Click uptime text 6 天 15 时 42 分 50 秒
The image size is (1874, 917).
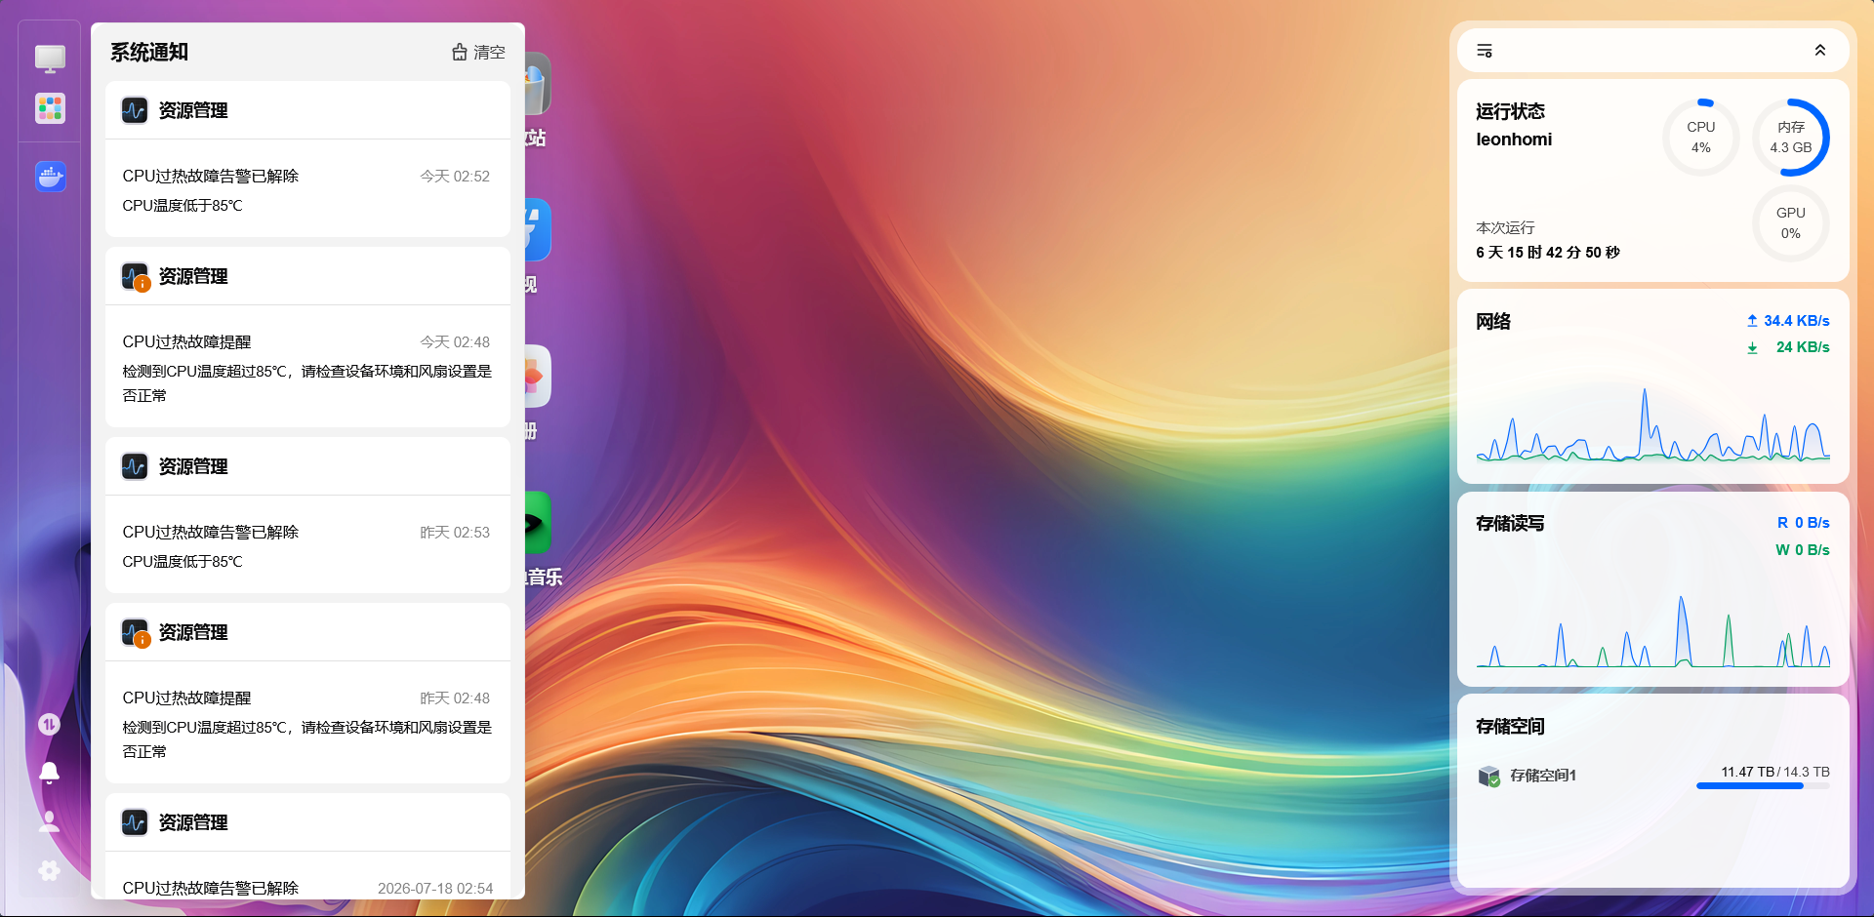click(x=1548, y=253)
